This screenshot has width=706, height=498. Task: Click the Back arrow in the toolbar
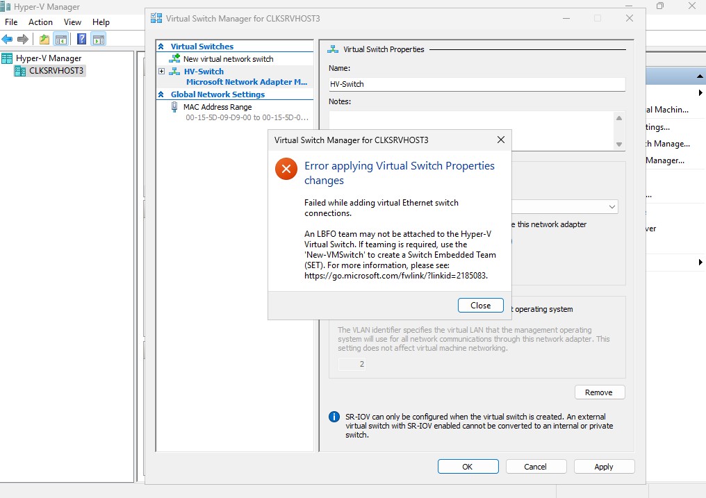(x=8, y=39)
